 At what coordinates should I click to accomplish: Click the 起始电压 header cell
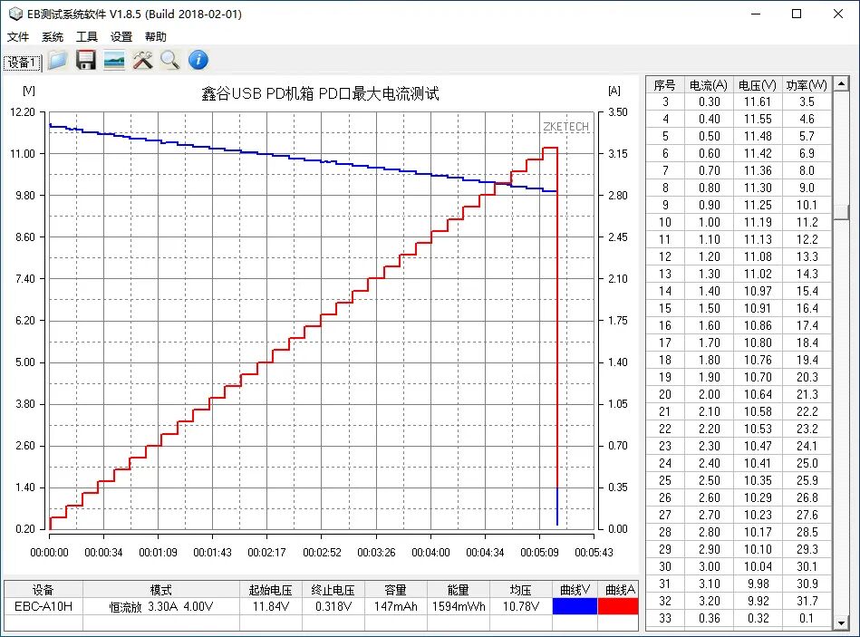[270, 590]
